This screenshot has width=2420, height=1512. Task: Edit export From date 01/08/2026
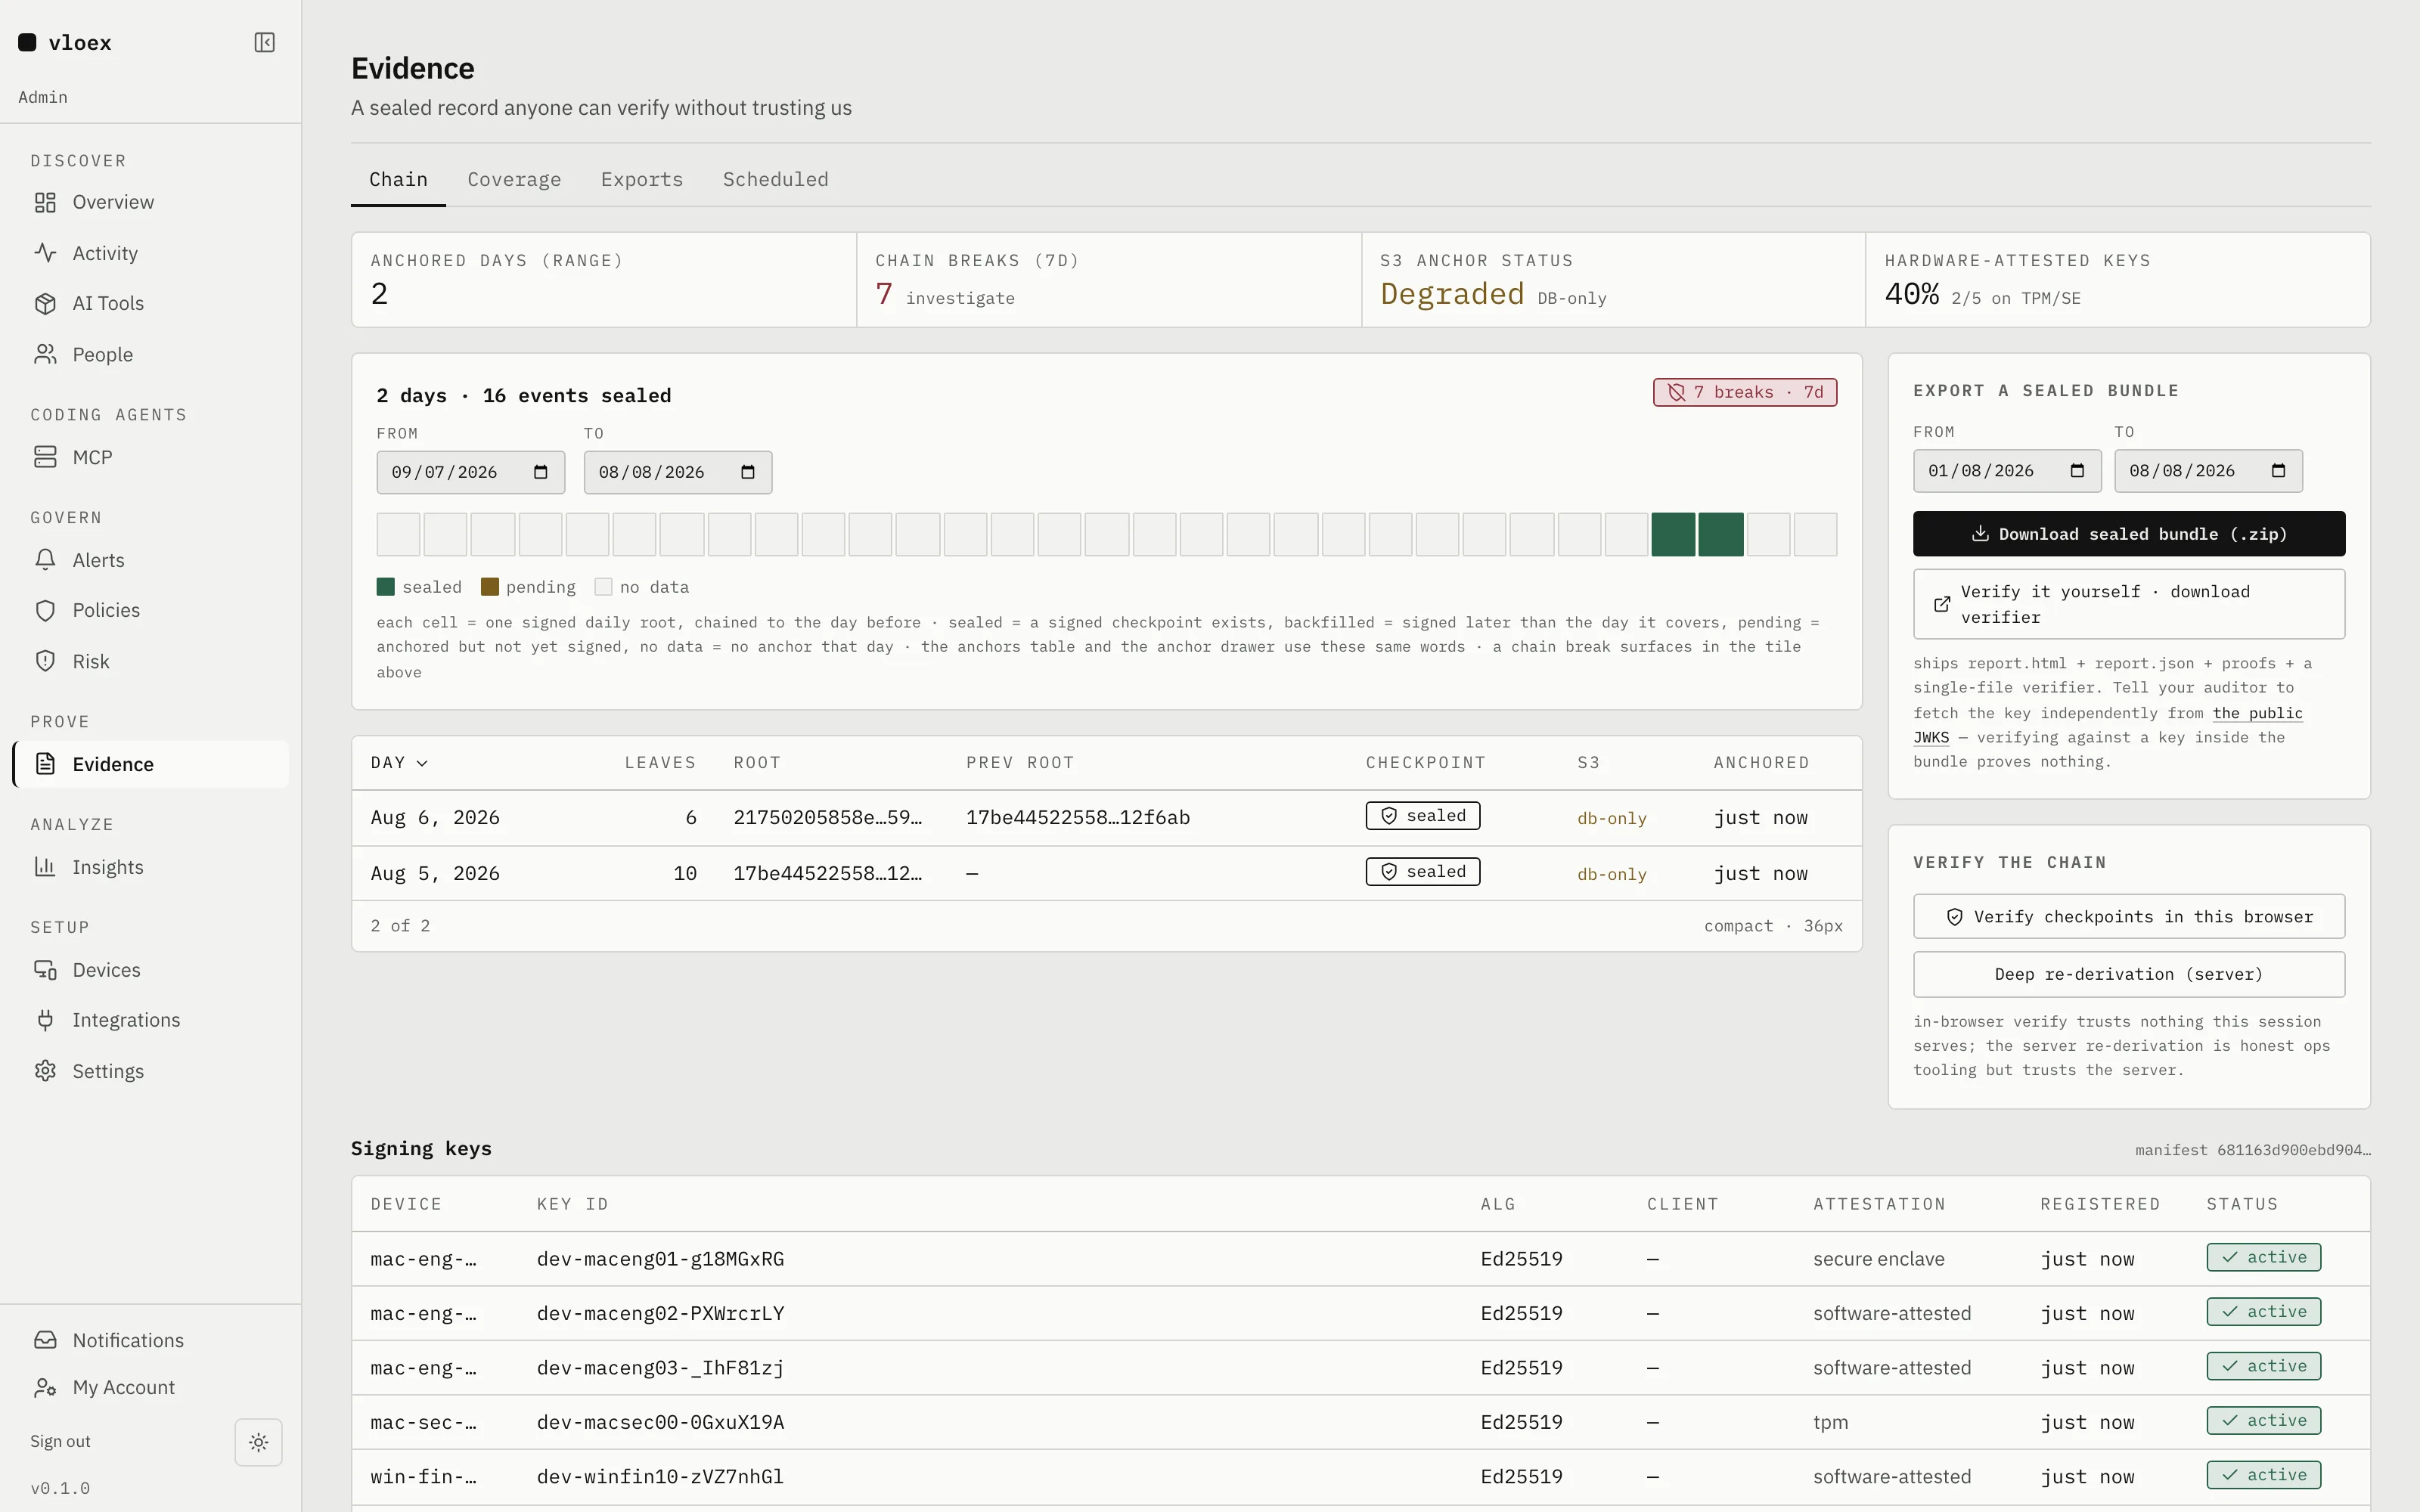[2007, 471]
